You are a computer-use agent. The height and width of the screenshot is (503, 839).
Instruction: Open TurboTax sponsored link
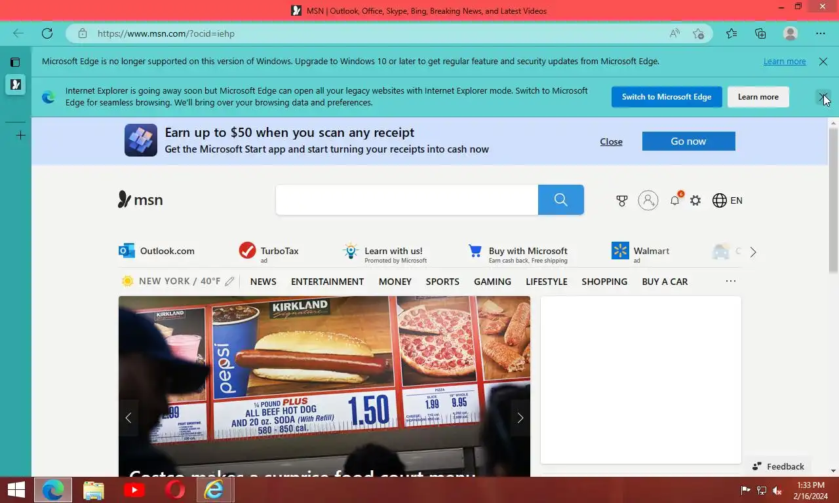click(x=269, y=251)
